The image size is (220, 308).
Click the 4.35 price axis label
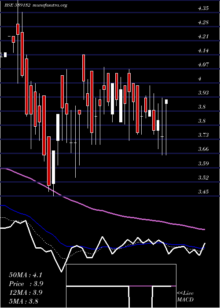click(x=203, y=8)
